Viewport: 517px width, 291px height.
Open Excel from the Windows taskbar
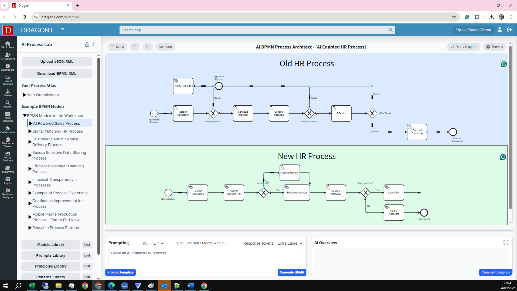click(32, 286)
